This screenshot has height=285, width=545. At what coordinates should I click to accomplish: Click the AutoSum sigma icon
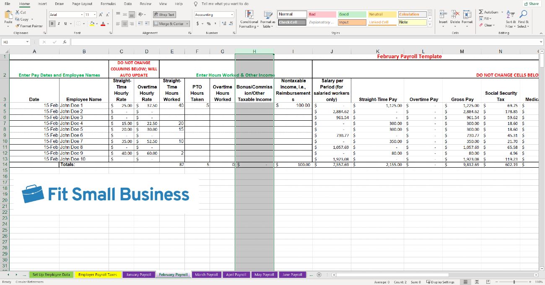pos(481,12)
